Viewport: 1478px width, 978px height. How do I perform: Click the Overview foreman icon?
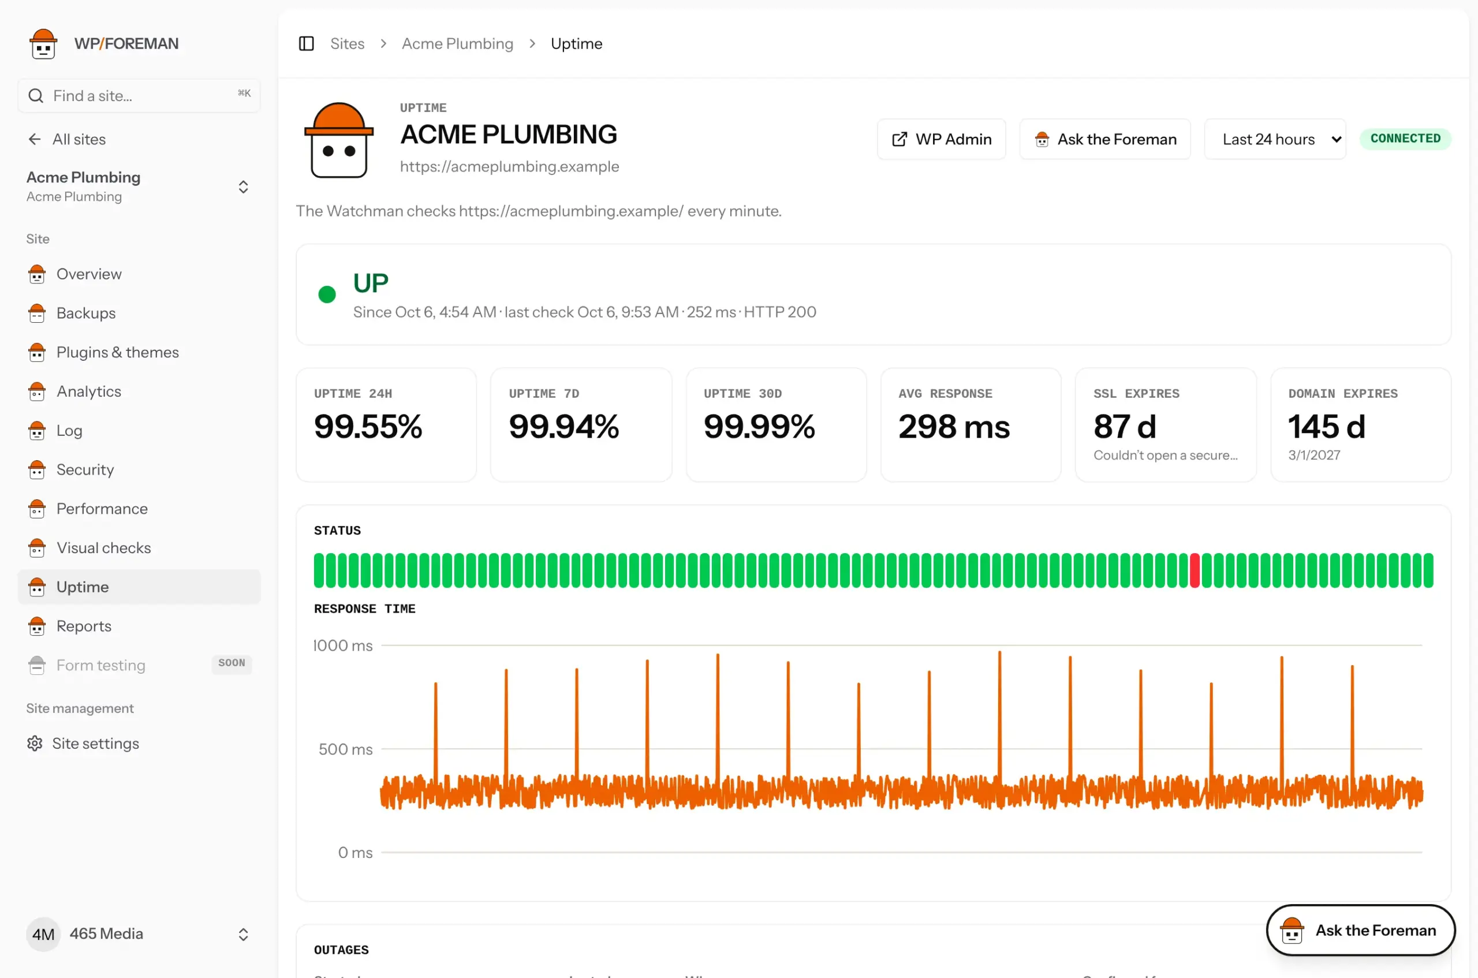37,274
